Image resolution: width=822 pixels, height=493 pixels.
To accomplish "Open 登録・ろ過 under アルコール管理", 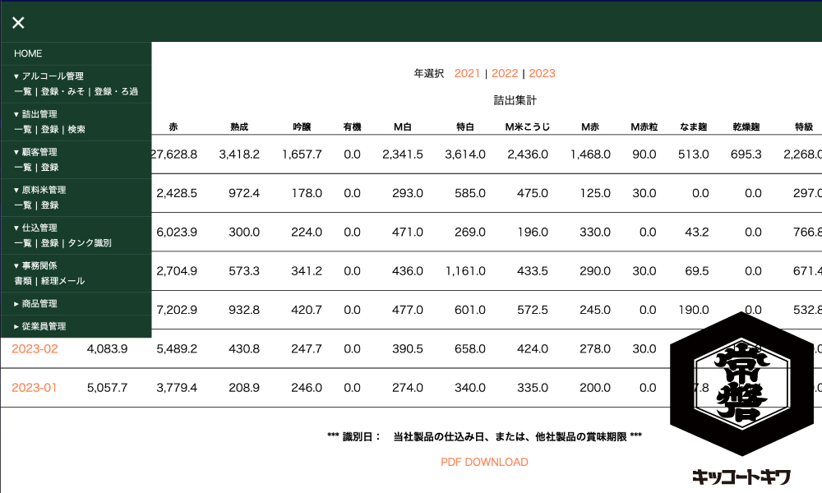I will pyautogui.click(x=116, y=91).
